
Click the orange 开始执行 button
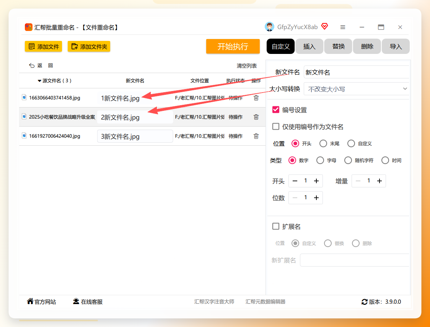coord(233,46)
